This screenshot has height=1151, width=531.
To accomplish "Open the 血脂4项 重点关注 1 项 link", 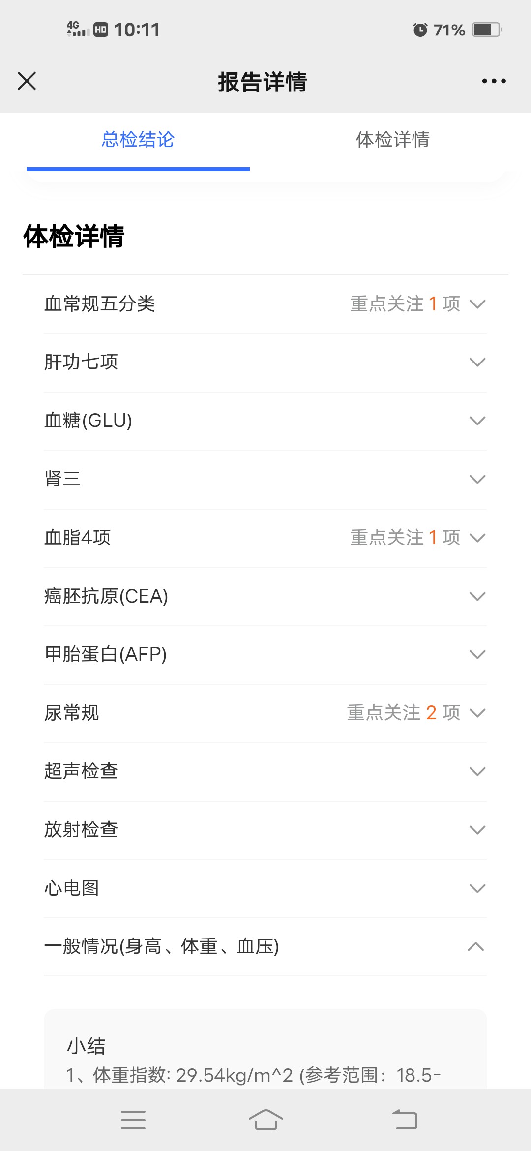I will pos(405,538).
